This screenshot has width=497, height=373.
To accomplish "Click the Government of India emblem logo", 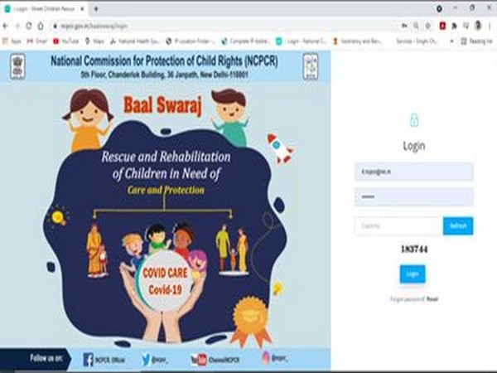I will [17, 66].
